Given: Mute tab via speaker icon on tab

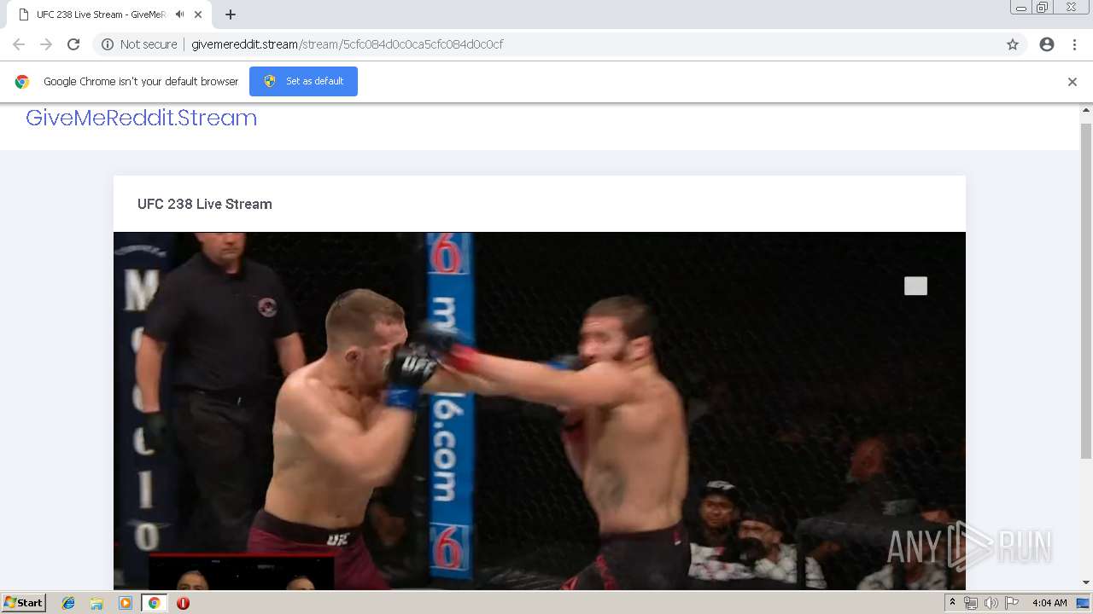Looking at the screenshot, I should pos(179,14).
